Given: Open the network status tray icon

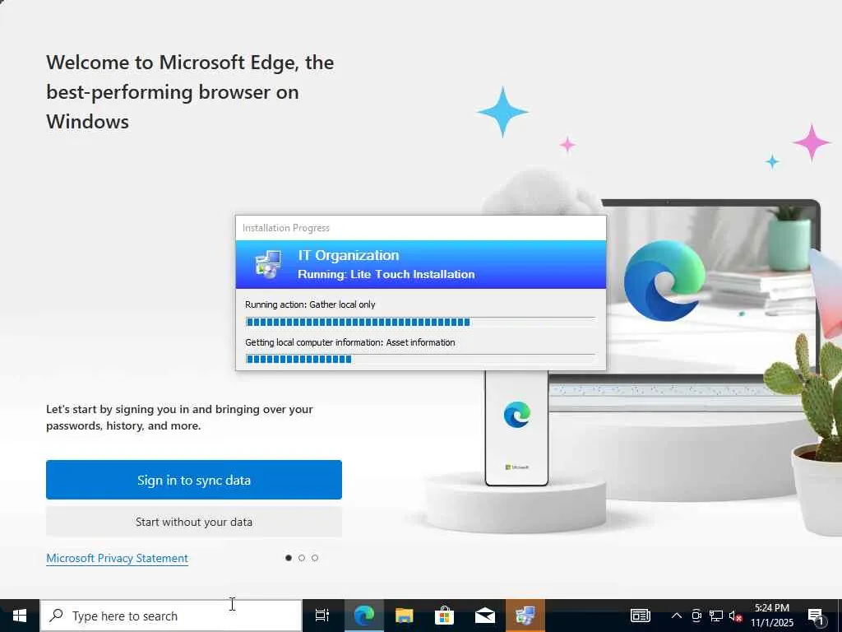Looking at the screenshot, I should point(716,616).
